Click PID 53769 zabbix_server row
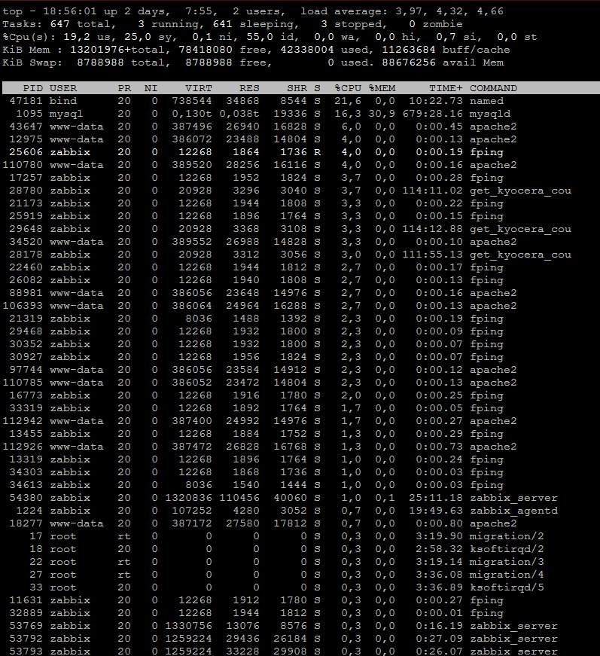 click(300, 626)
